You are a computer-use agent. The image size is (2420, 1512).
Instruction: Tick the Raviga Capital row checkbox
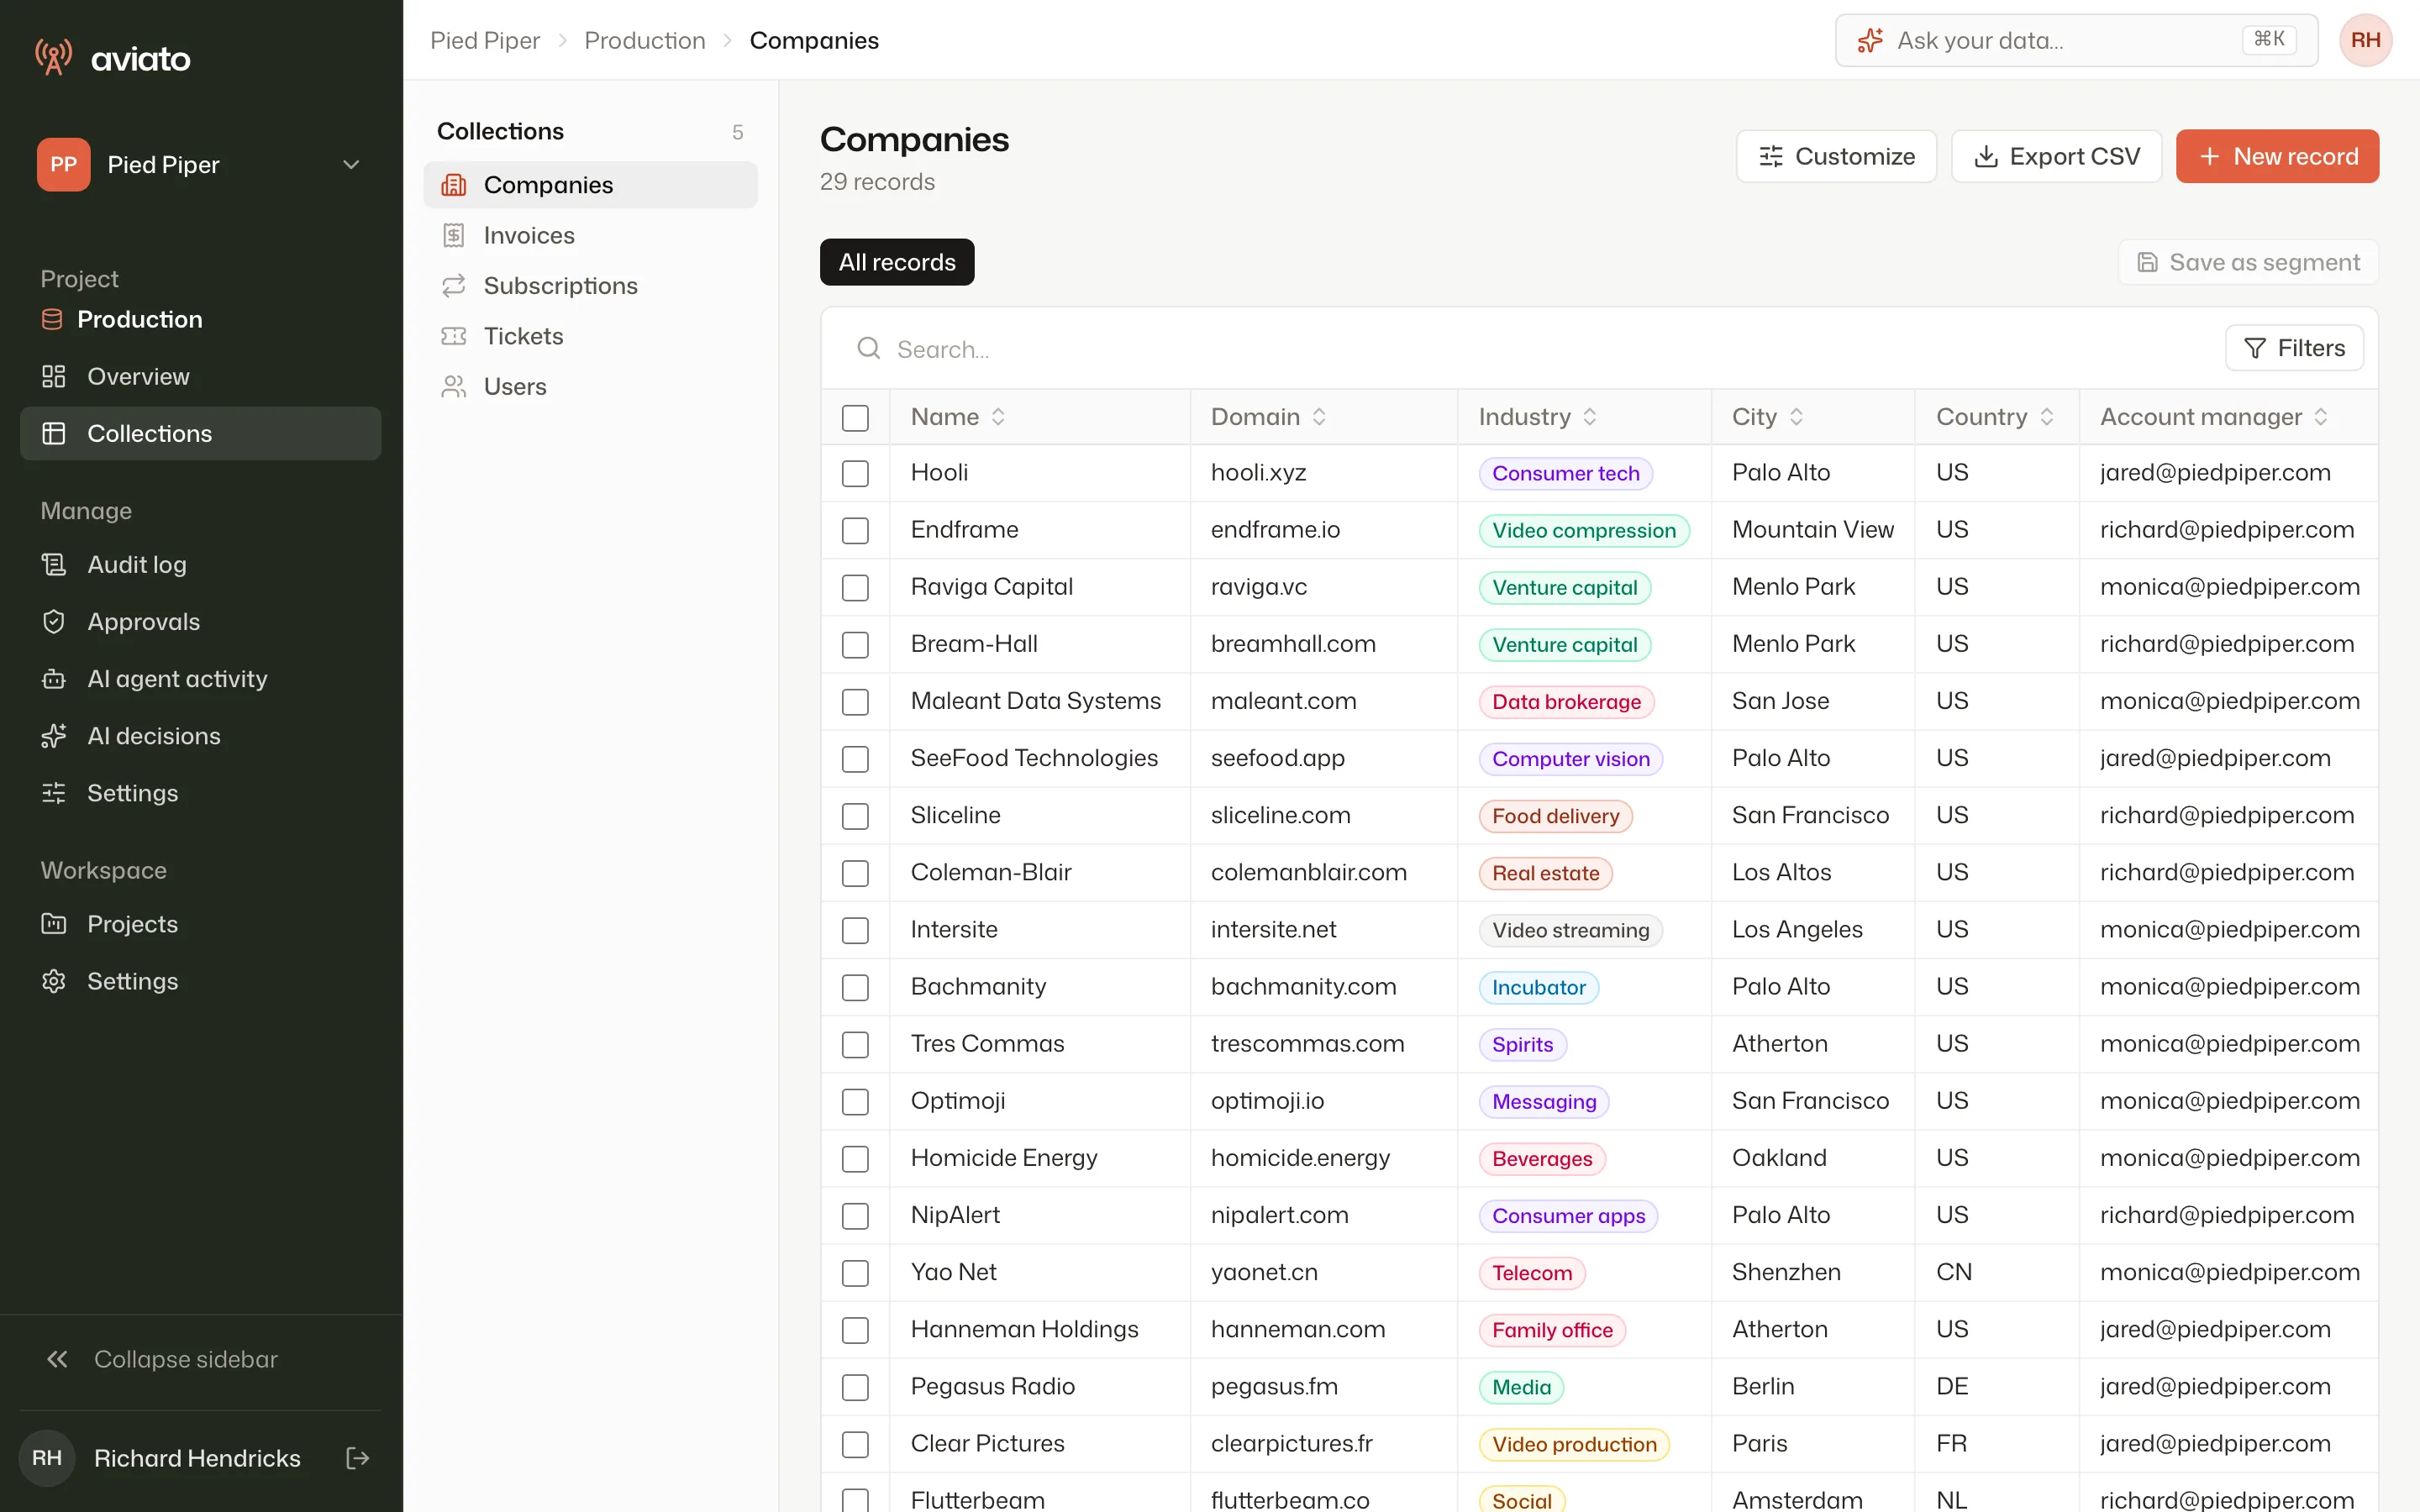tap(855, 587)
